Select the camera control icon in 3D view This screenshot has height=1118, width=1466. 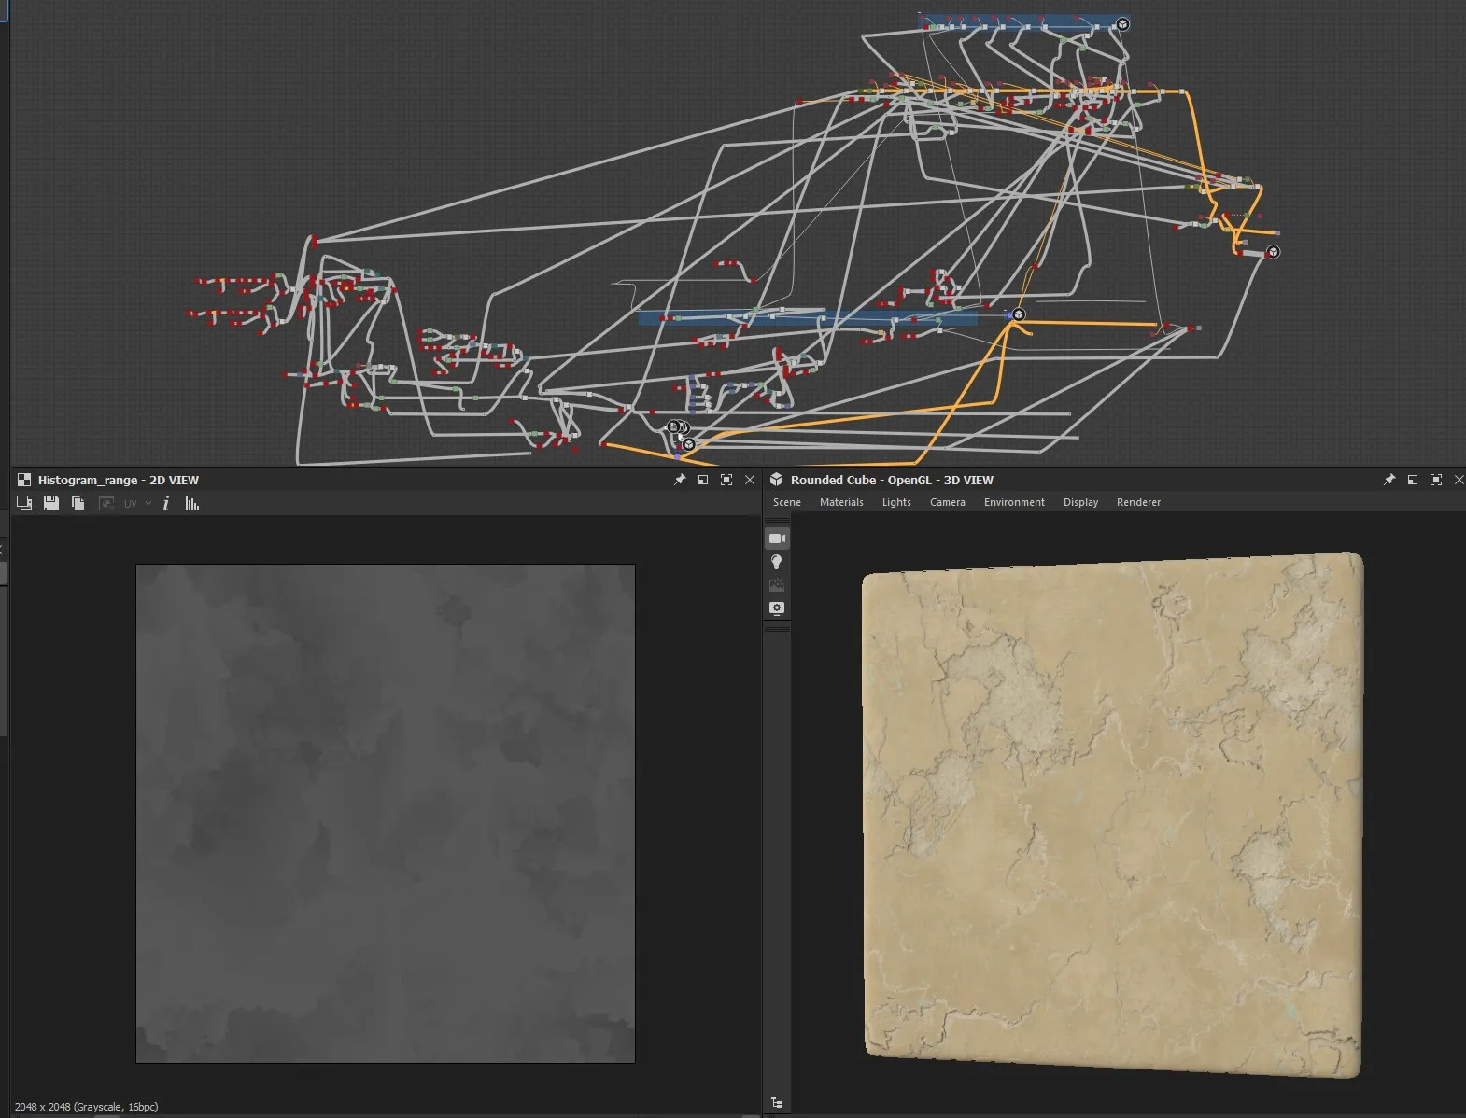pyautogui.click(x=777, y=538)
